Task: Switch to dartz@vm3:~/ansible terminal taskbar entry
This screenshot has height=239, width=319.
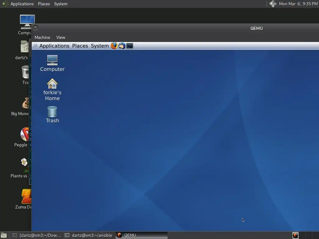Action: [88, 235]
